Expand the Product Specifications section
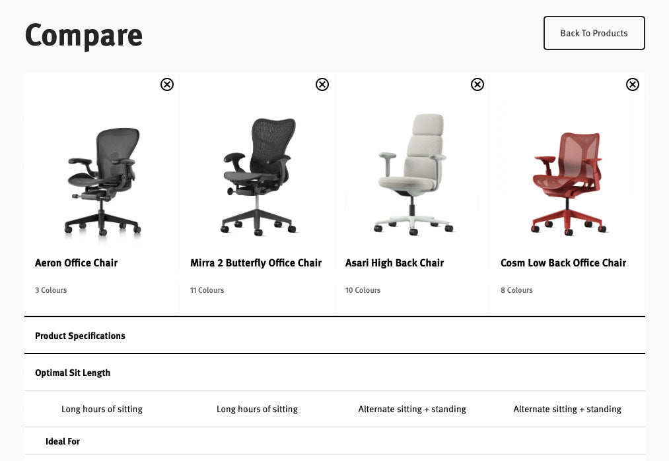 pyautogui.click(x=80, y=336)
